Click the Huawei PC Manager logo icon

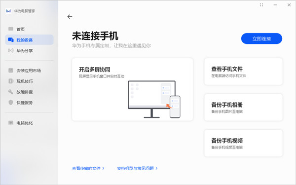(8, 11)
